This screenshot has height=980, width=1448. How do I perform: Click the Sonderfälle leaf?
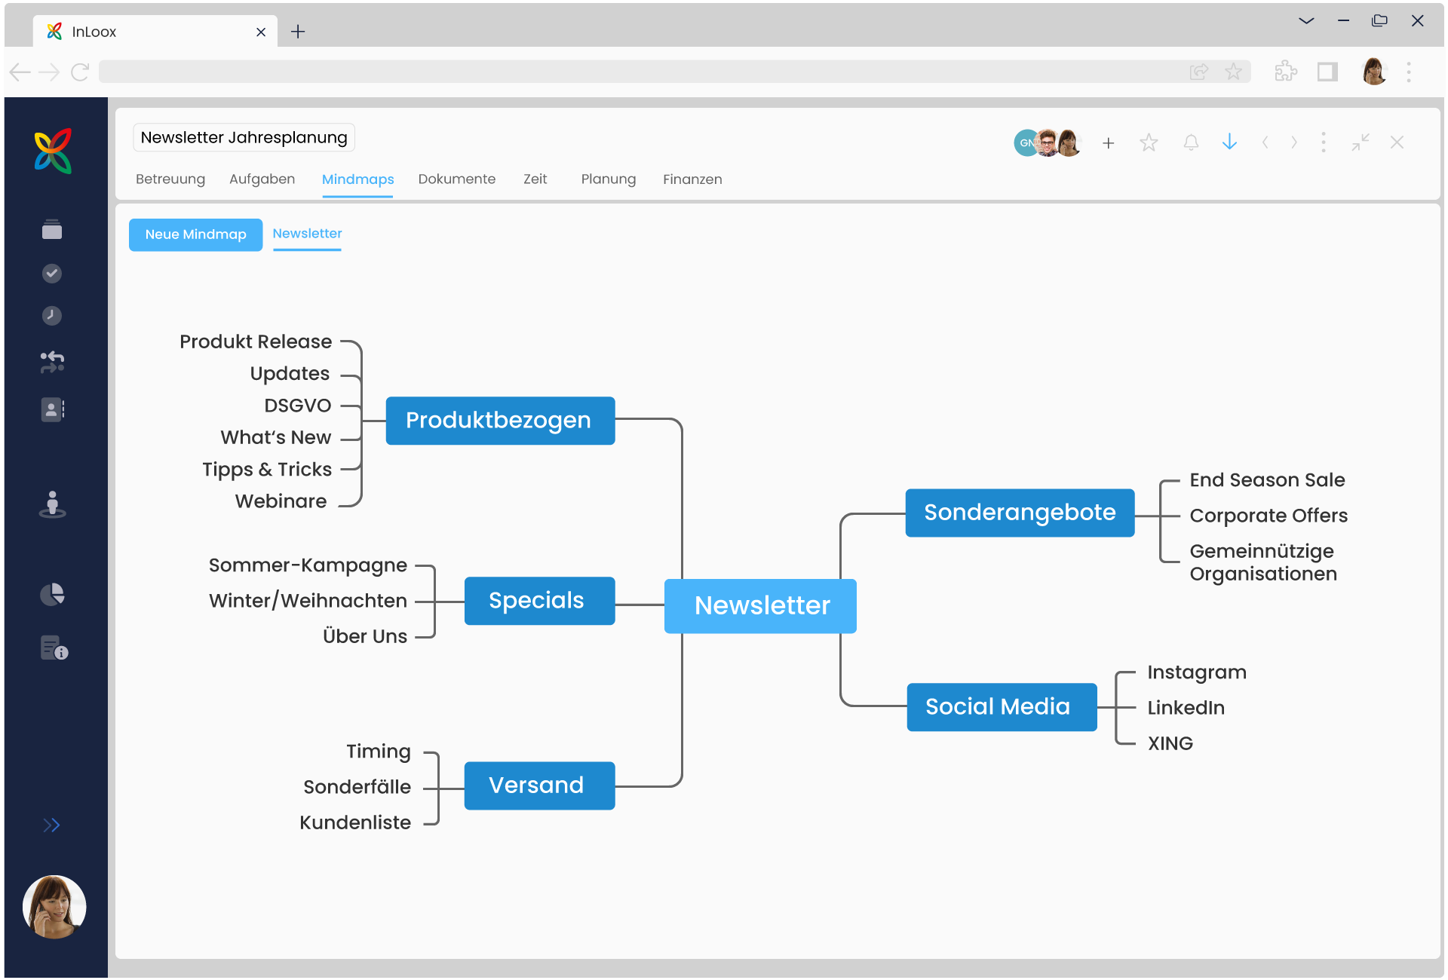click(357, 787)
